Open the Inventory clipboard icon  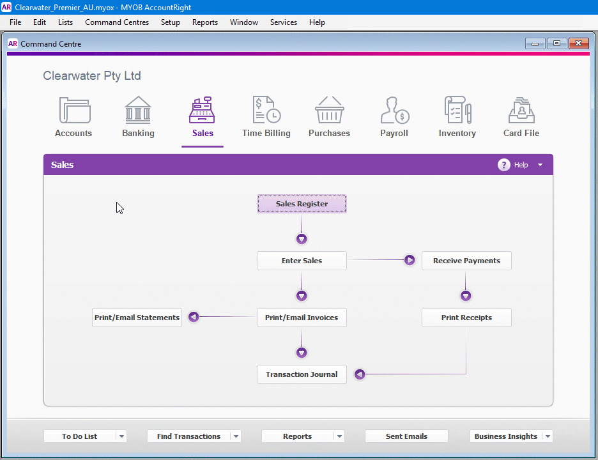point(457,110)
